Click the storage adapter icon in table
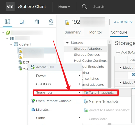 (133, 74)
